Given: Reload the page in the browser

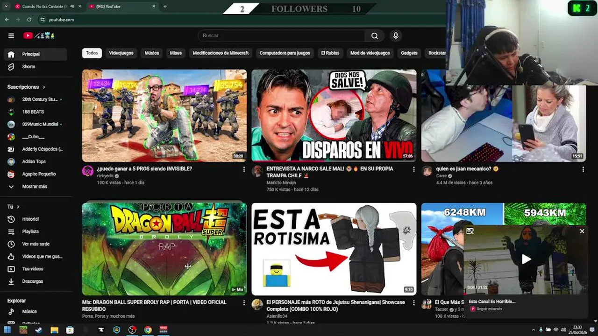Looking at the screenshot, I should point(29,20).
